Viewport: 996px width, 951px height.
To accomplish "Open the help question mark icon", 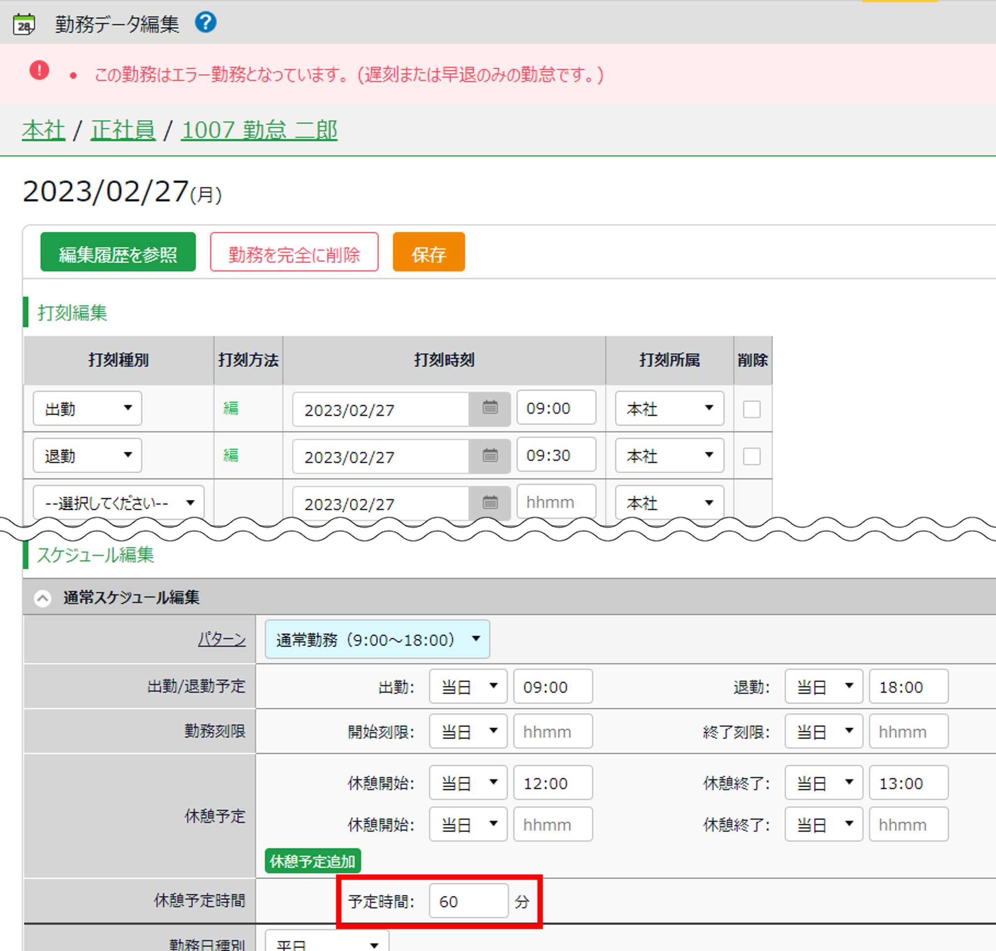I will coord(206,23).
